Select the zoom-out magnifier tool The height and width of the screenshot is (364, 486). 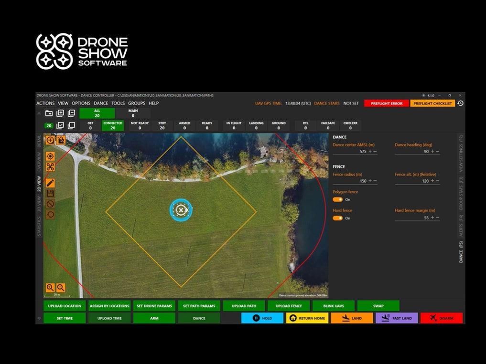pyautogui.click(x=62, y=288)
